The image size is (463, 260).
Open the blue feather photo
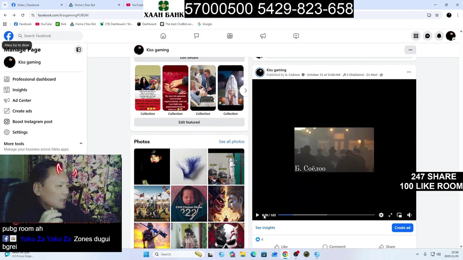coord(189,166)
